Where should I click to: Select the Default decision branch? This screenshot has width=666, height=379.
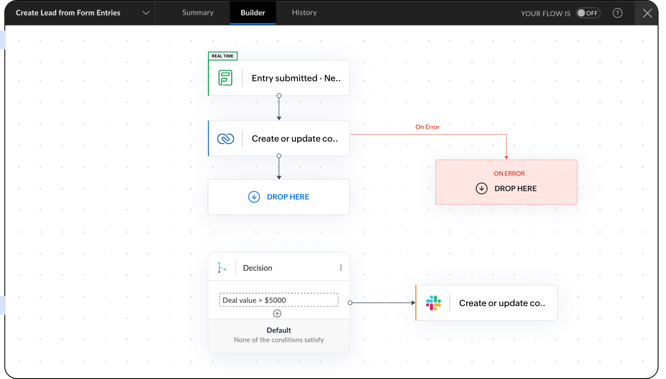click(278, 335)
